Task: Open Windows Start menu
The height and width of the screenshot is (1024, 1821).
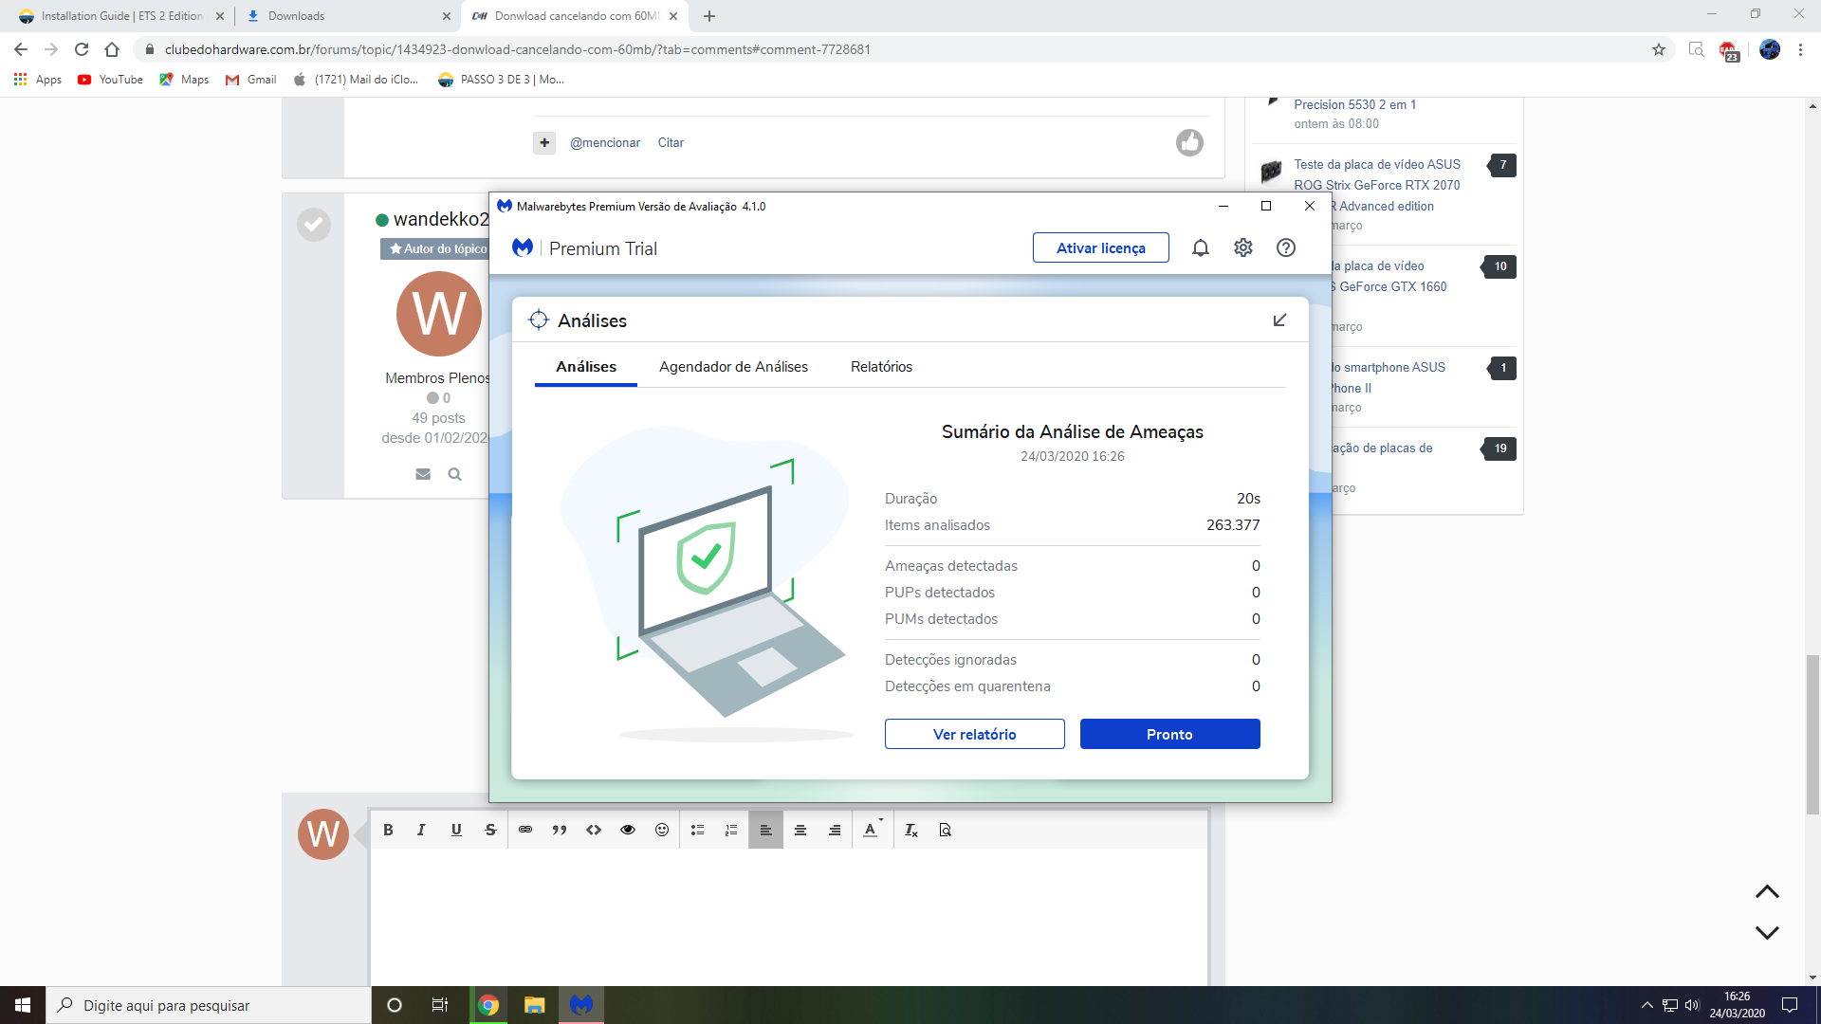Action: tap(23, 1005)
